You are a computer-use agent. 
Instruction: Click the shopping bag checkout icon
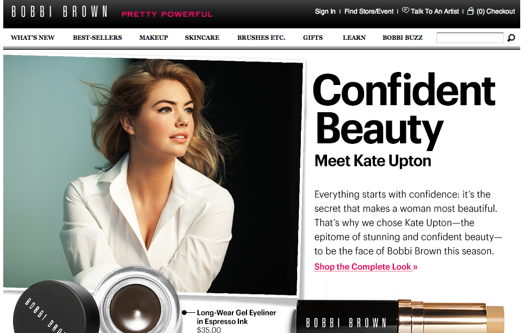470,11
